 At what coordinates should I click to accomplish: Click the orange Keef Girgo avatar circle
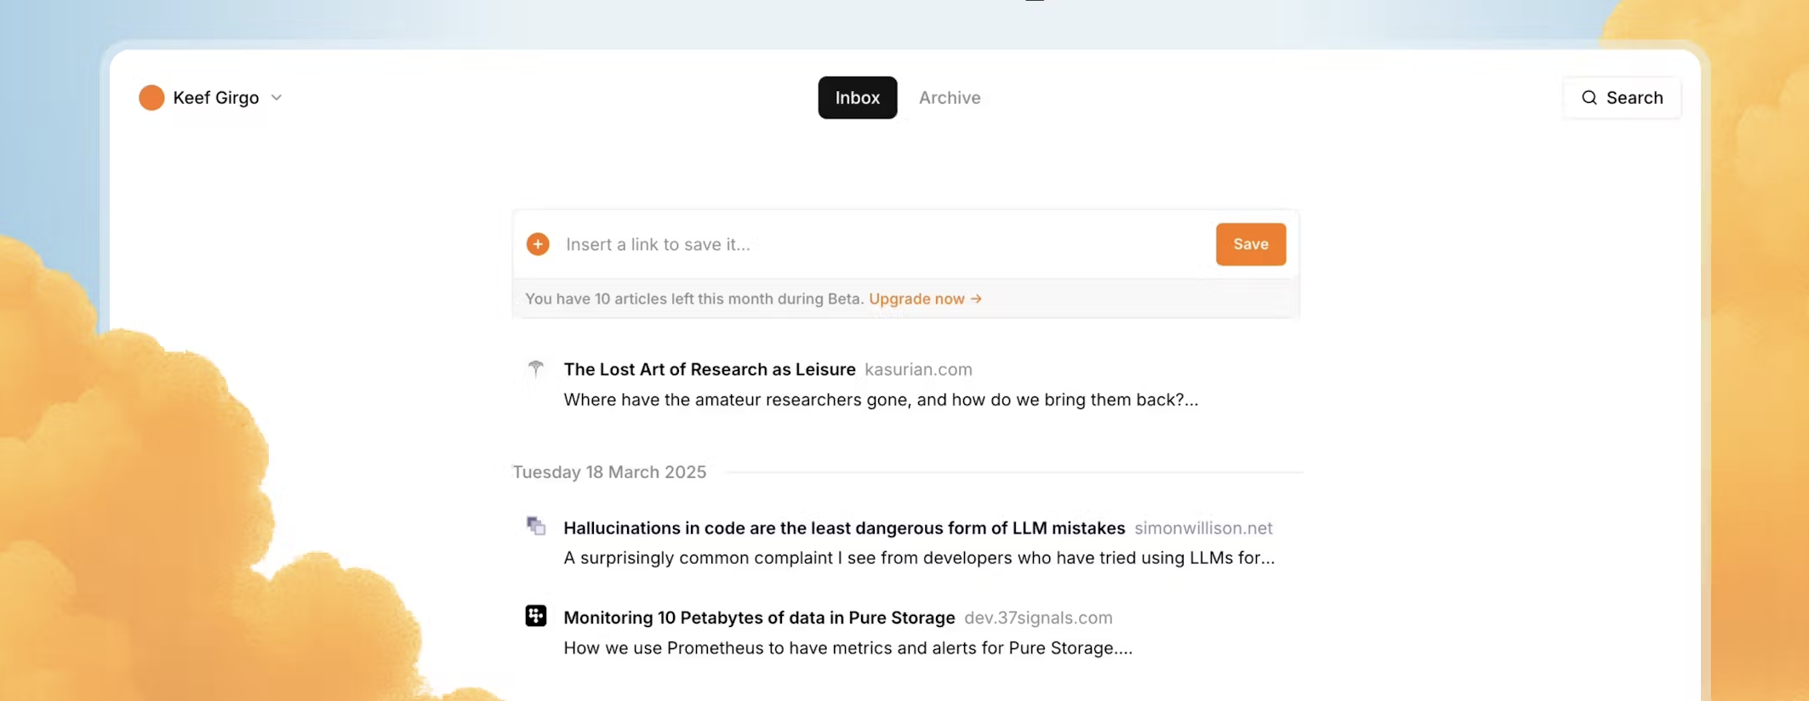pyautogui.click(x=151, y=98)
